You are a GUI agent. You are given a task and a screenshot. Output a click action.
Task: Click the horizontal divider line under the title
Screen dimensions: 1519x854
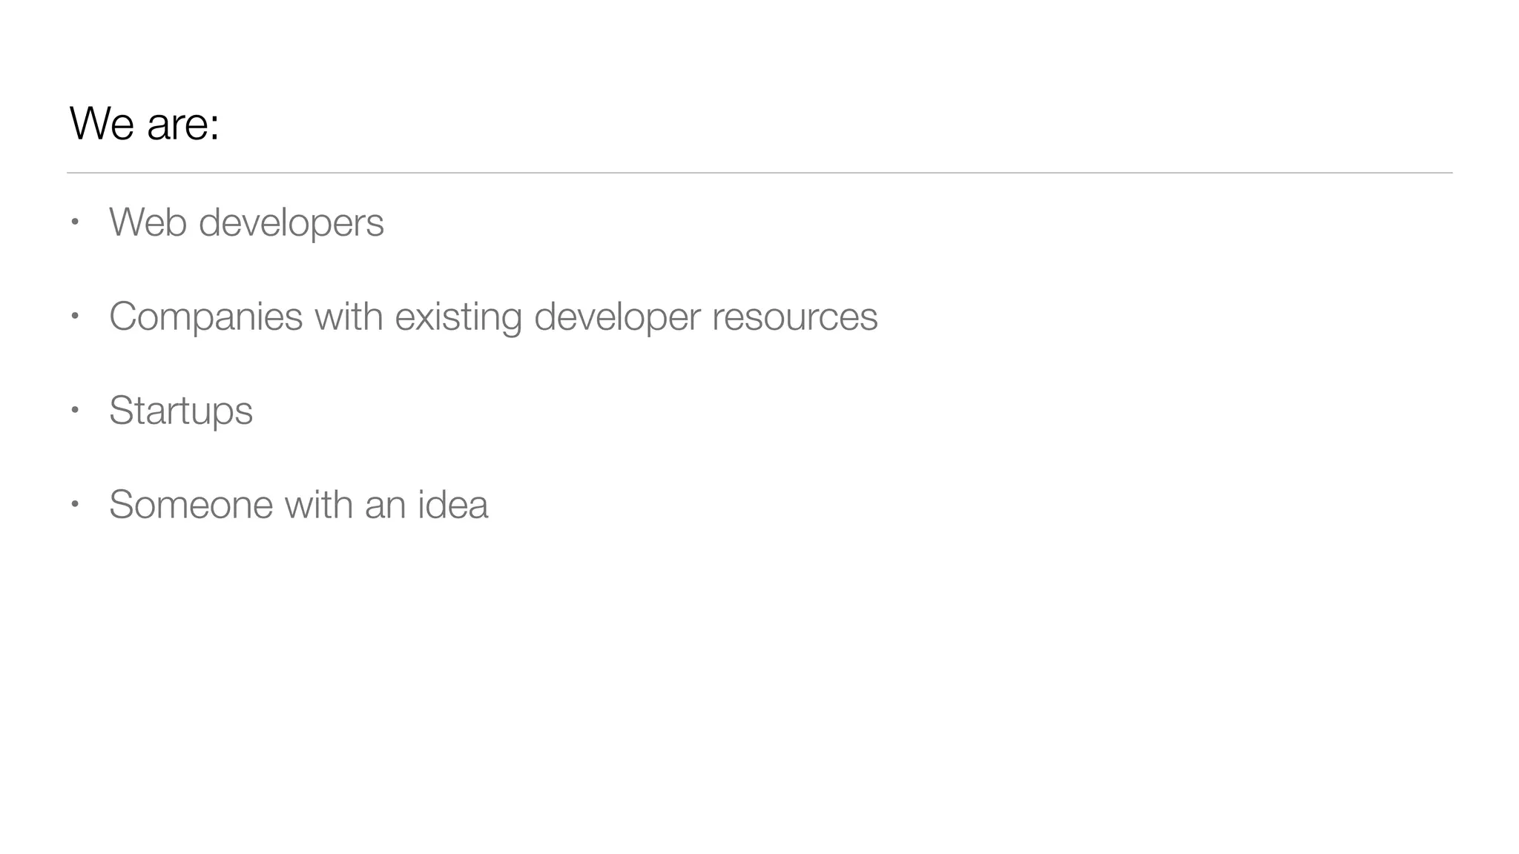759,173
